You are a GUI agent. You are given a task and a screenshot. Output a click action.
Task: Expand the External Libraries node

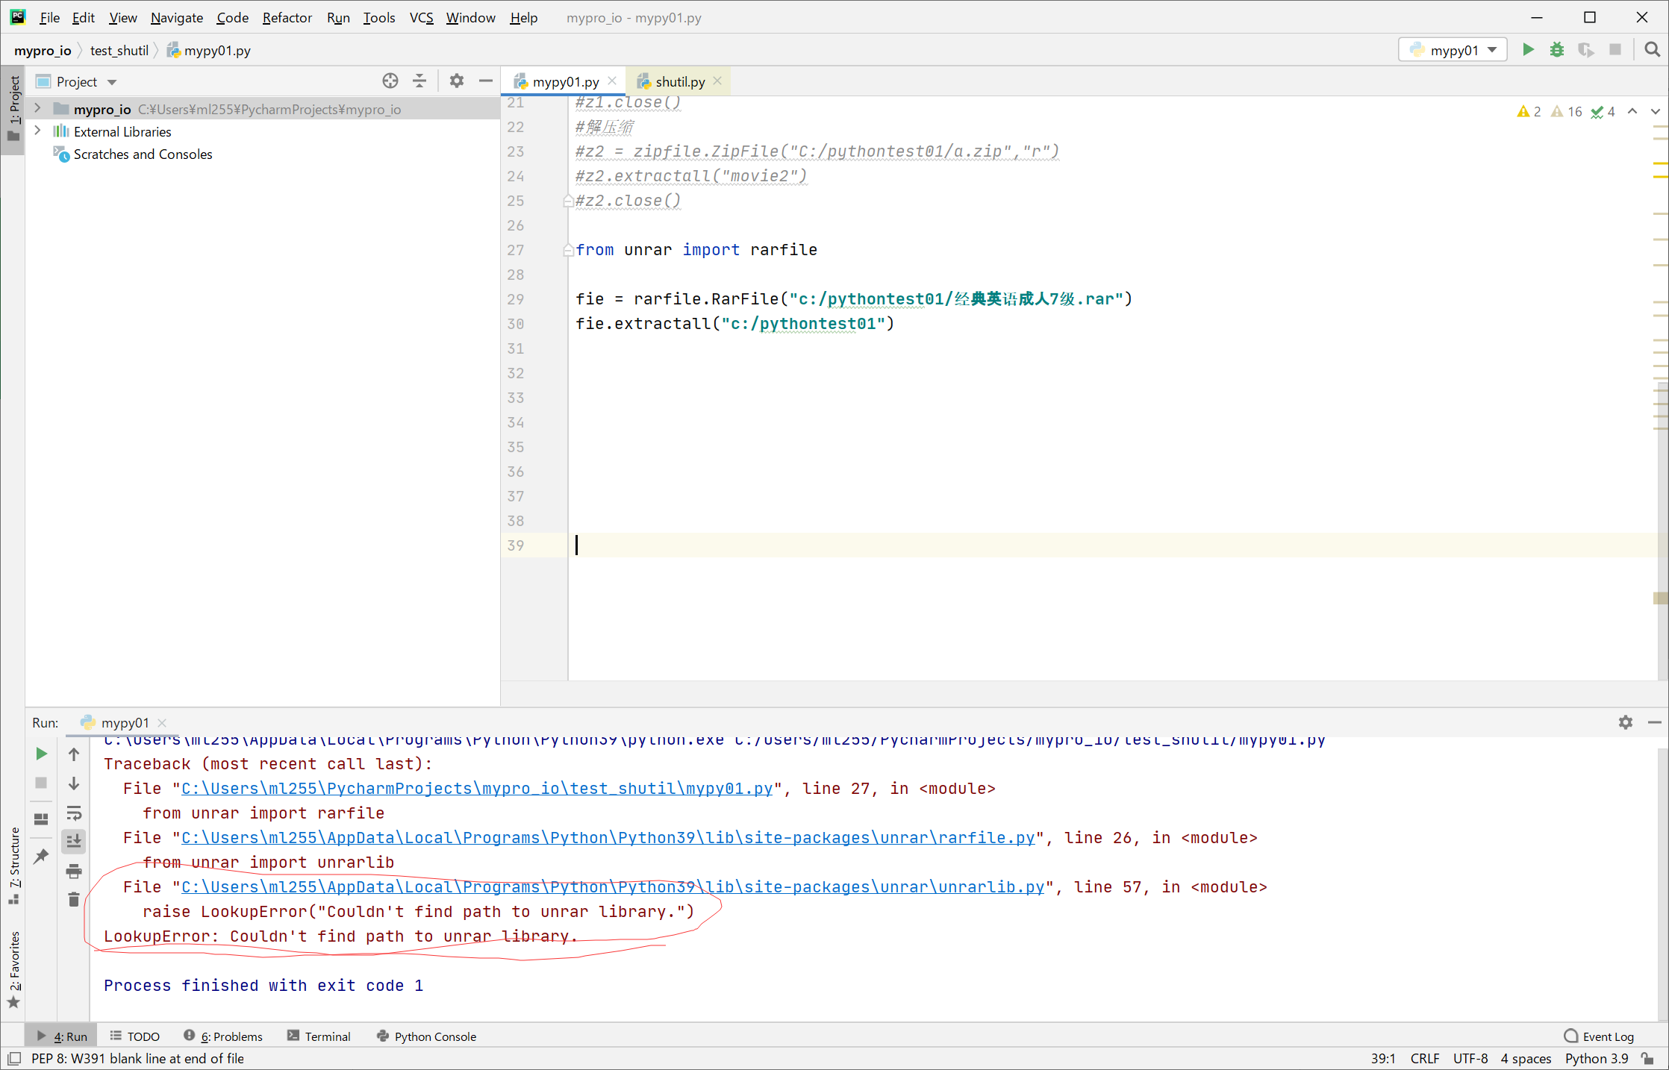click(37, 131)
